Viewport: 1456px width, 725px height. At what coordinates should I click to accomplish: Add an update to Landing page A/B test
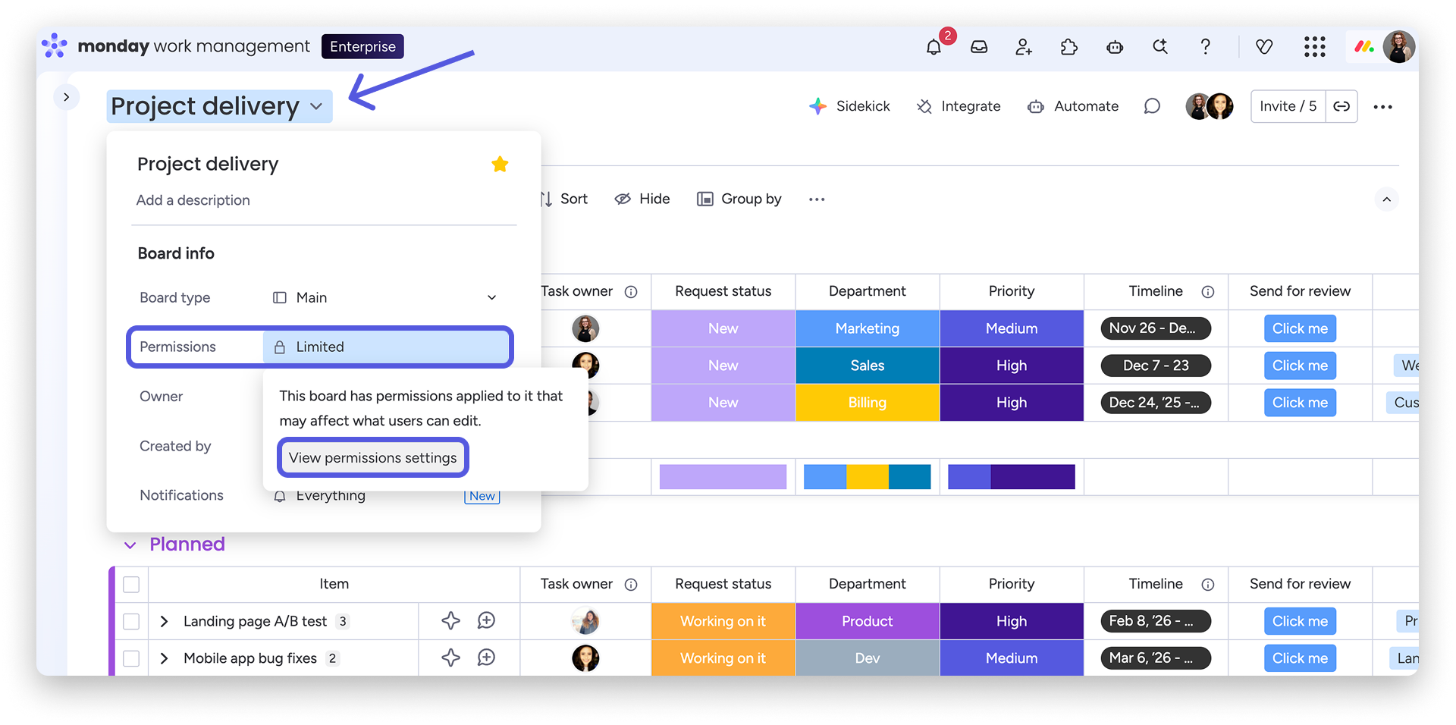487,621
